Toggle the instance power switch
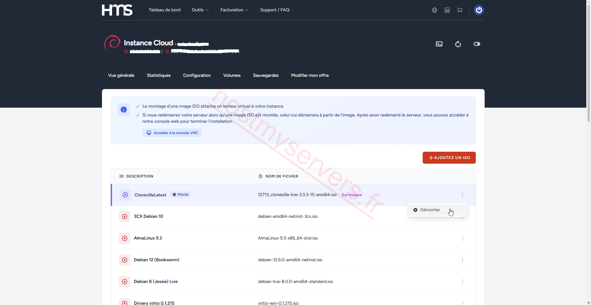The width and height of the screenshot is (591, 305). 477,44
